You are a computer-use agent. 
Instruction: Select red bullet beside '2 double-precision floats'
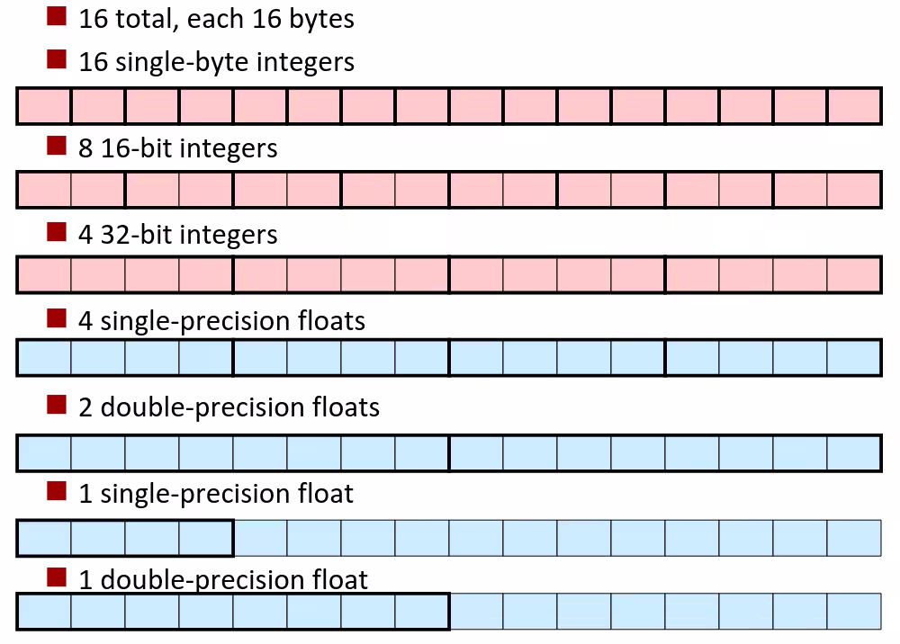[x=57, y=405]
